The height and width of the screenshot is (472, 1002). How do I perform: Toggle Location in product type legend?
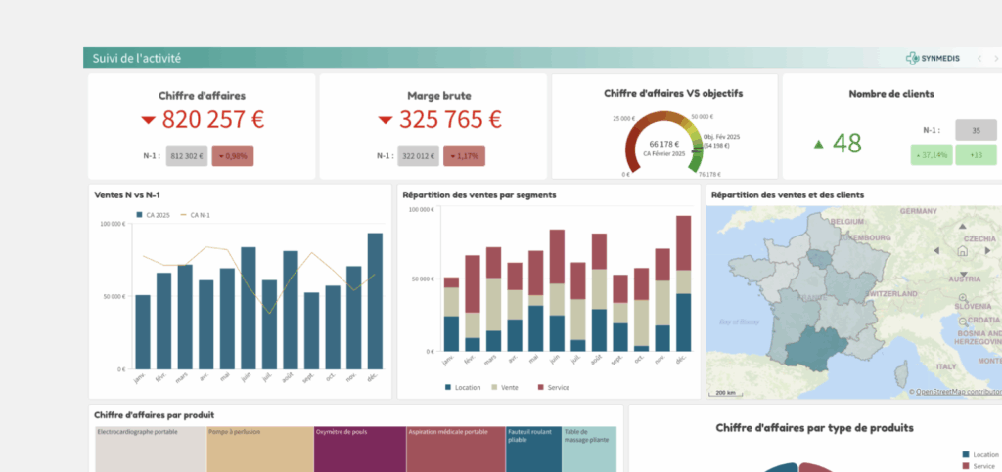[980, 454]
